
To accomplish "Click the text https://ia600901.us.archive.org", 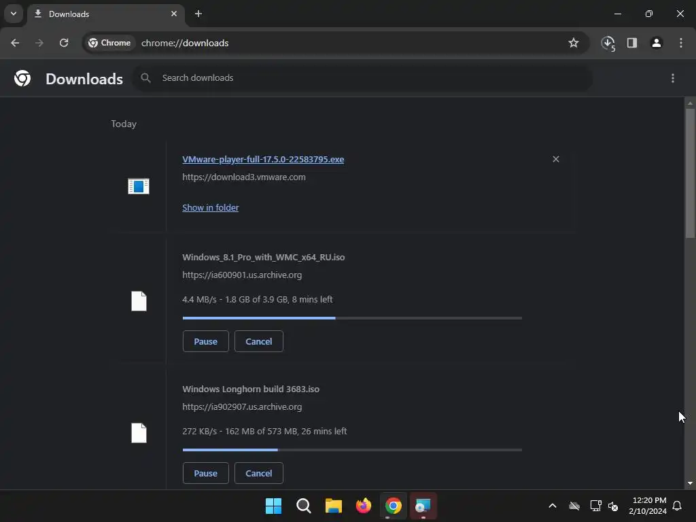I will tap(243, 275).
